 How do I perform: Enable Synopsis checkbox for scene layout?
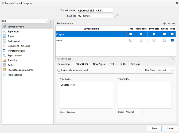[x=154, y=40]
